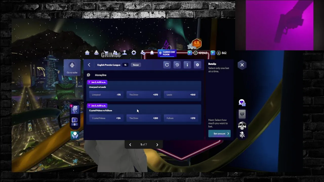The image size is (324, 182).
Task: Click the Crystal Palace match date tag
Action: click(97, 106)
